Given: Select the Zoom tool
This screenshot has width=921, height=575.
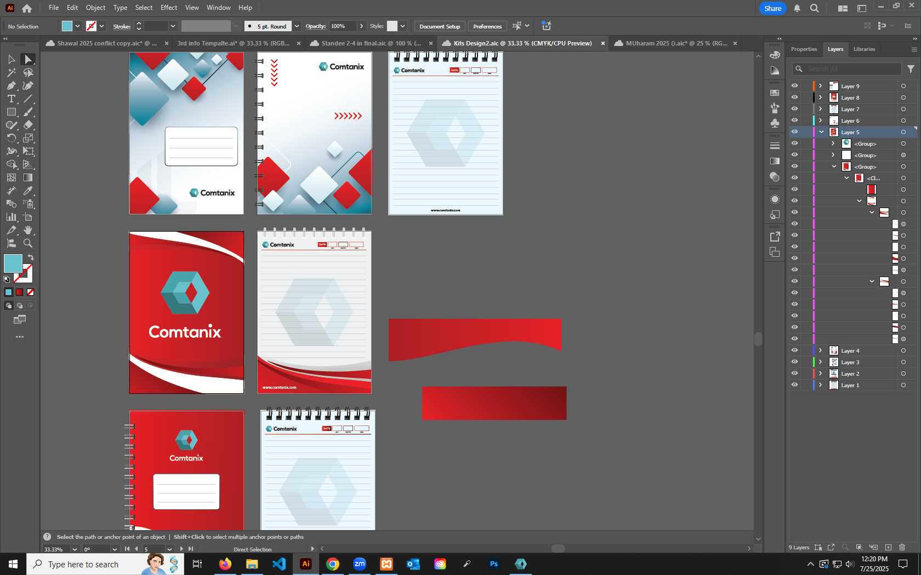Looking at the screenshot, I should (x=28, y=243).
